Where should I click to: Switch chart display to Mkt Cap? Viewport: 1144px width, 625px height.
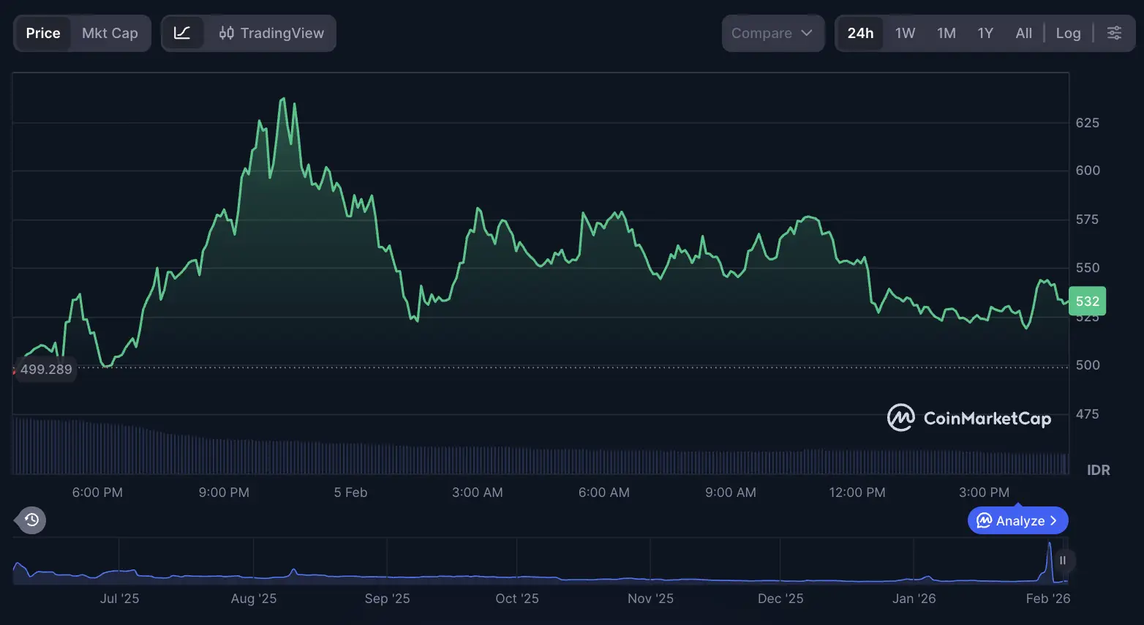point(110,33)
